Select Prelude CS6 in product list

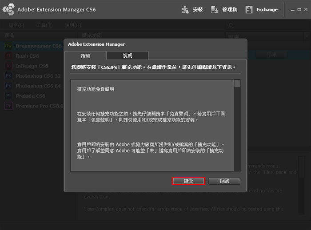tap(32, 96)
